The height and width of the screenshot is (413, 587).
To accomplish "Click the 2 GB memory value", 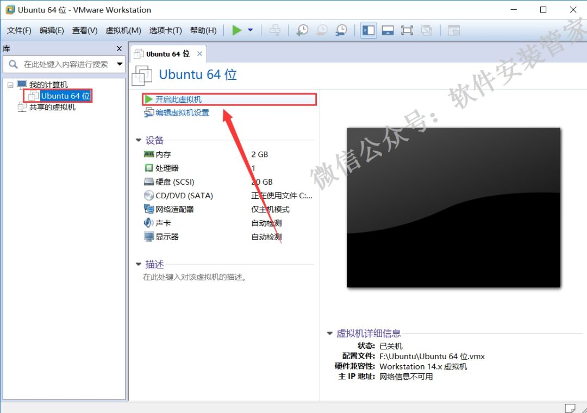I will pos(259,154).
